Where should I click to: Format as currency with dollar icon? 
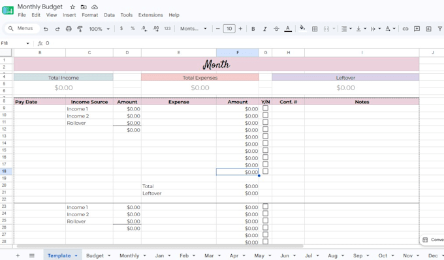[121, 28]
